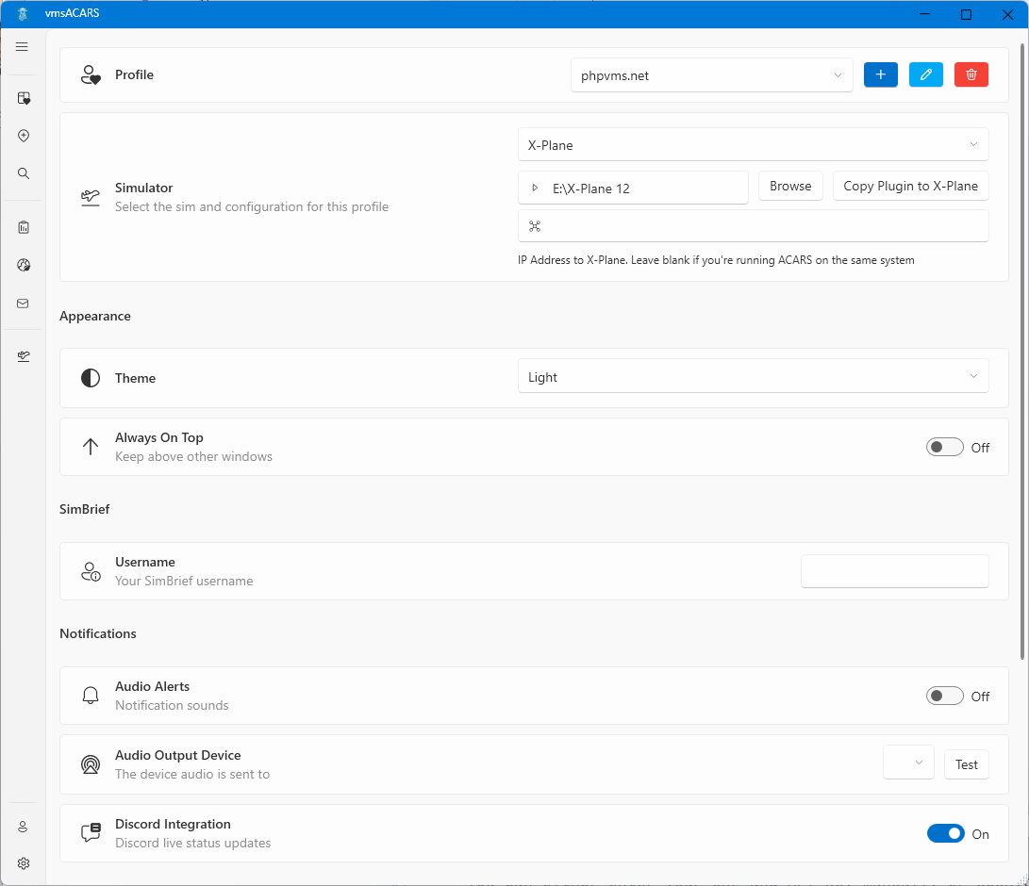Open the Light theme dropdown
Image resolution: width=1029 pixels, height=886 pixels.
click(x=754, y=376)
